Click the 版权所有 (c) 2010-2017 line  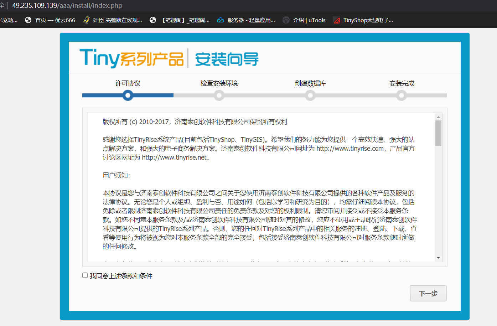click(x=195, y=122)
